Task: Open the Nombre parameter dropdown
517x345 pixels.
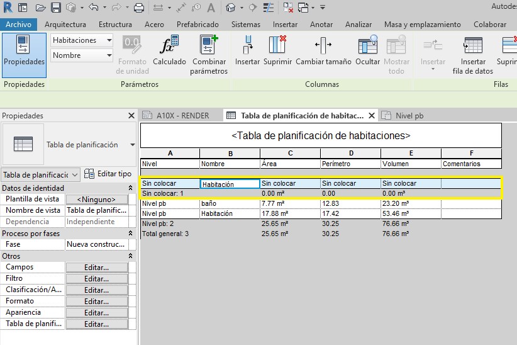Action: click(109, 55)
